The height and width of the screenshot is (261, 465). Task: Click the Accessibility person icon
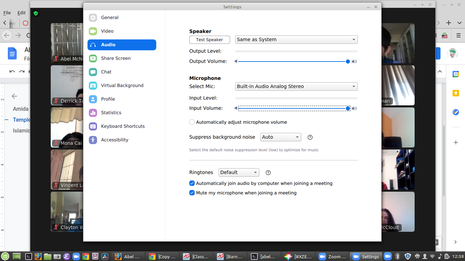click(93, 140)
